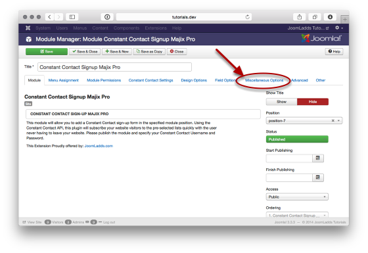Open the Position dropdown arrow
Viewport: 368px width, 253px height.
click(x=338, y=121)
